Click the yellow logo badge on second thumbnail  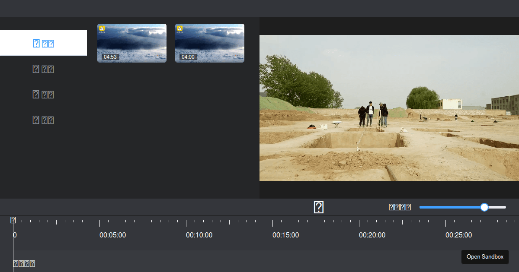click(179, 28)
